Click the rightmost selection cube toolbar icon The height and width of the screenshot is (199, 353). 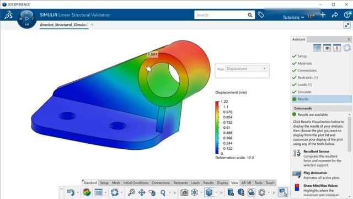[283, 192]
